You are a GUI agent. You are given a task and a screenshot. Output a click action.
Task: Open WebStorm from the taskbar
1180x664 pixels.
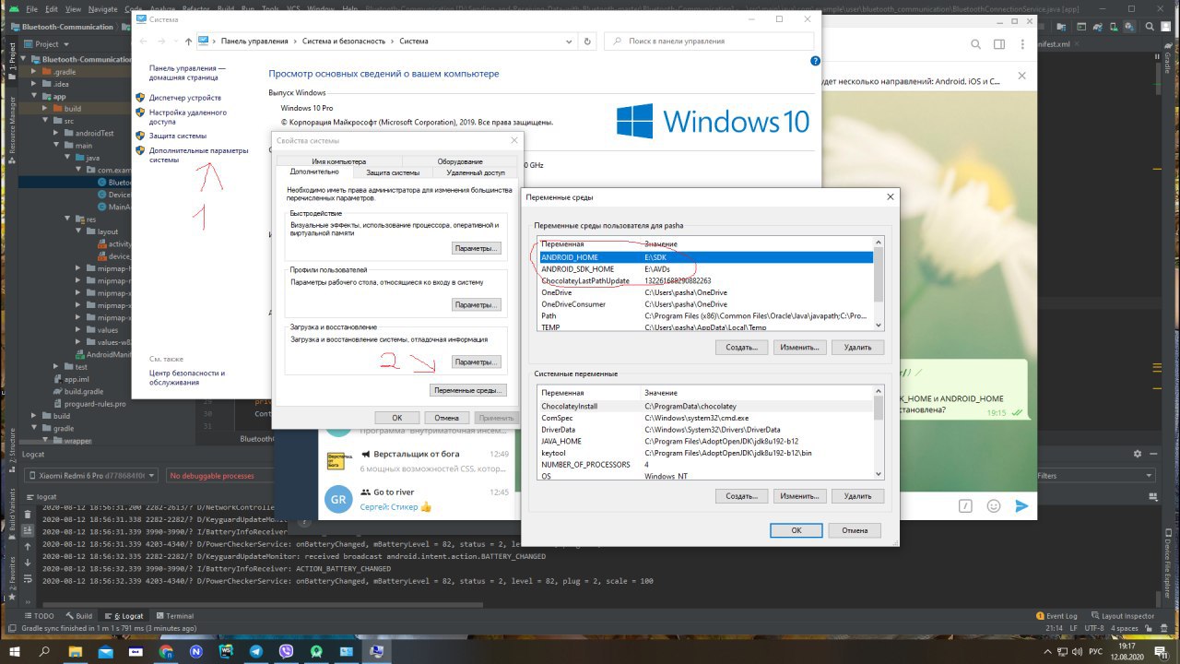tap(226, 652)
